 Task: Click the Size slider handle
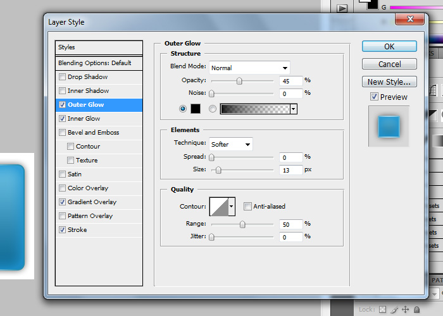pyautogui.click(x=218, y=170)
